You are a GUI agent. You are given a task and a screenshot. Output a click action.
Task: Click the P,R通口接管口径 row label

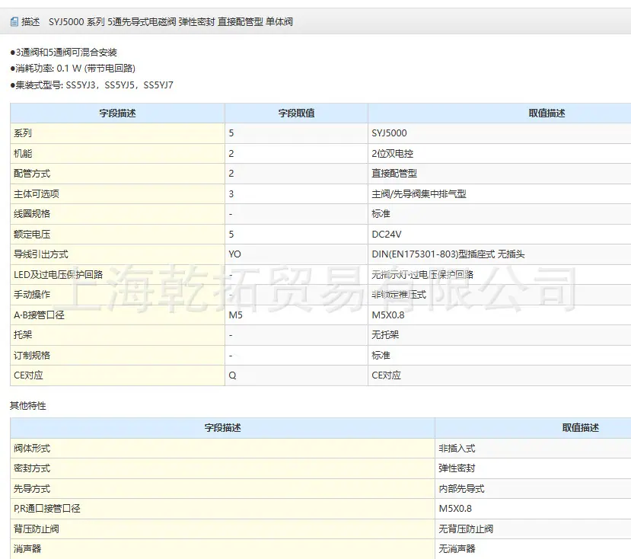pyautogui.click(x=46, y=508)
